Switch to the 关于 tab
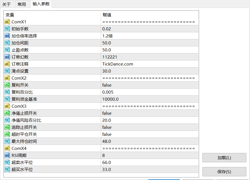This screenshot has height=180, width=250. coord(6,4)
